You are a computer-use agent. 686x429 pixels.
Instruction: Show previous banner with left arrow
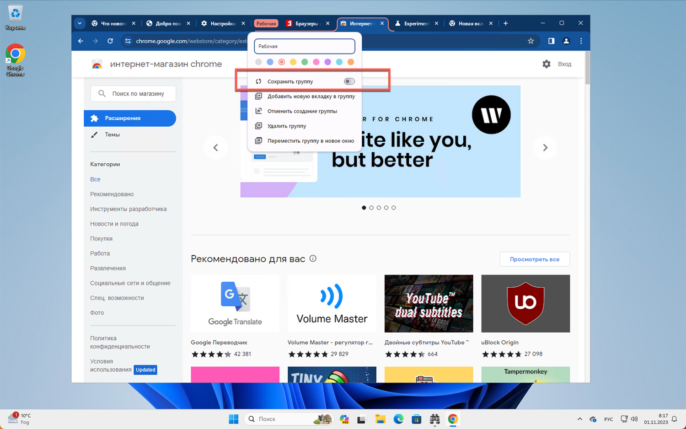(x=215, y=148)
